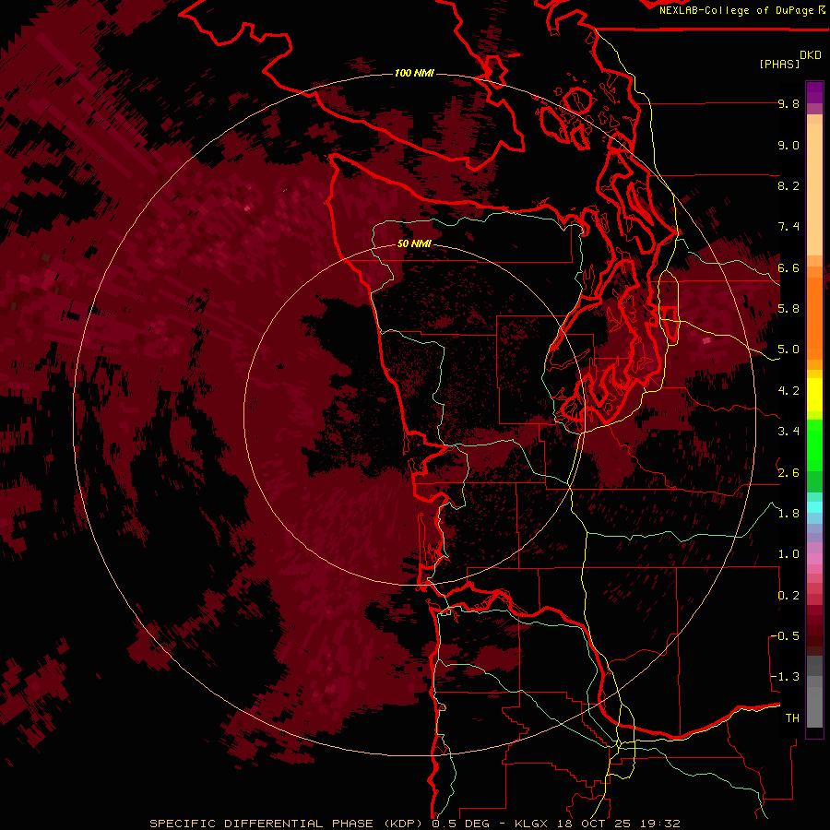Select the [PHAS] legend heading
The height and width of the screenshot is (830, 830).
tap(779, 64)
